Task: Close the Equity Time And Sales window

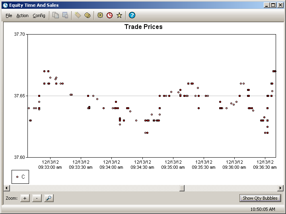Action: (280, 5)
